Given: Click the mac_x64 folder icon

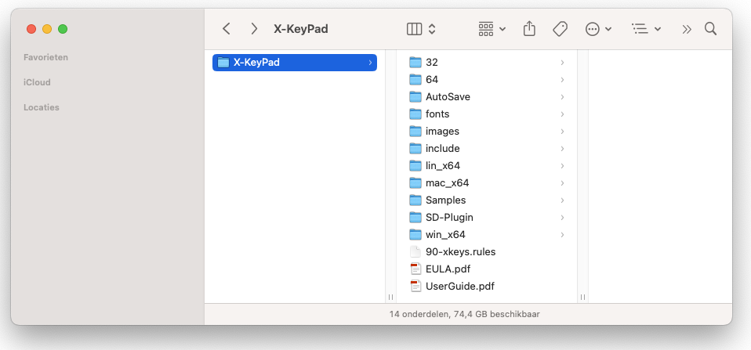Looking at the screenshot, I should pyautogui.click(x=415, y=183).
